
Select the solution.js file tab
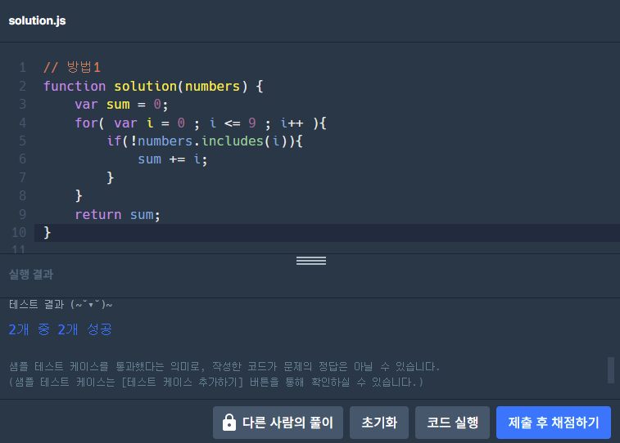37,20
